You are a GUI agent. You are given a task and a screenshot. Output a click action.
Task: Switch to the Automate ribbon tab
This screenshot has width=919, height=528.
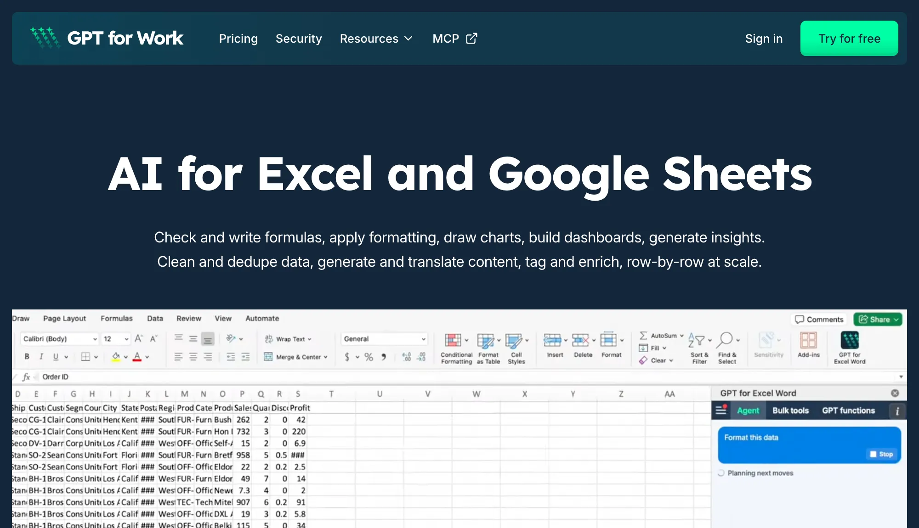click(262, 318)
